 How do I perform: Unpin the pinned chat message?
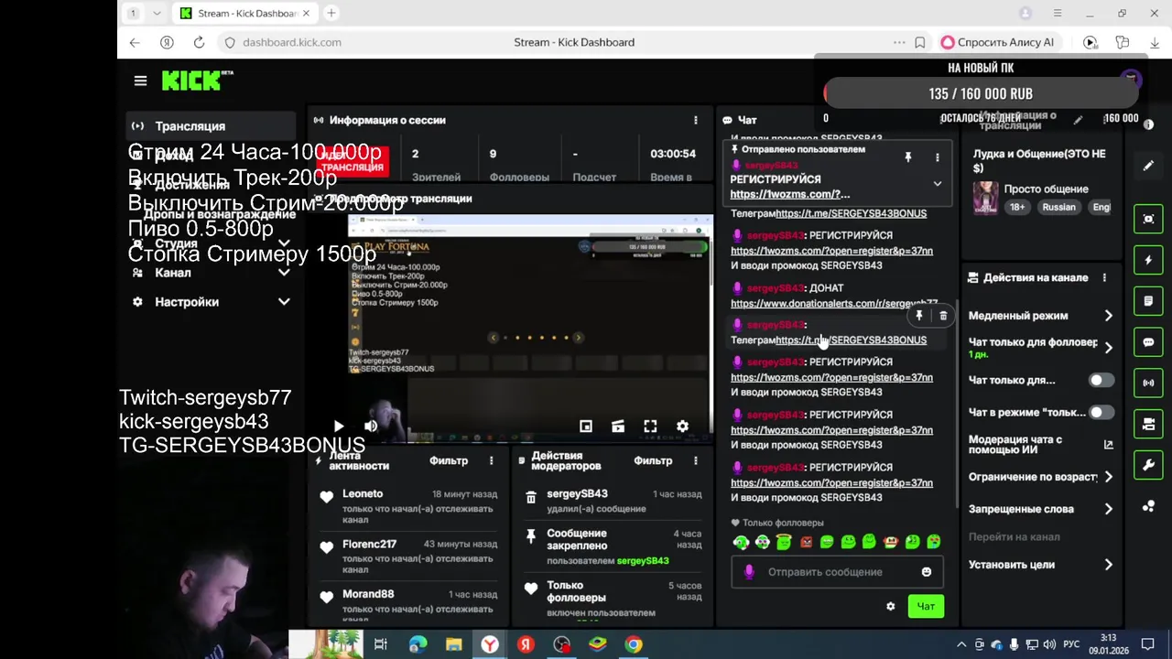click(908, 157)
